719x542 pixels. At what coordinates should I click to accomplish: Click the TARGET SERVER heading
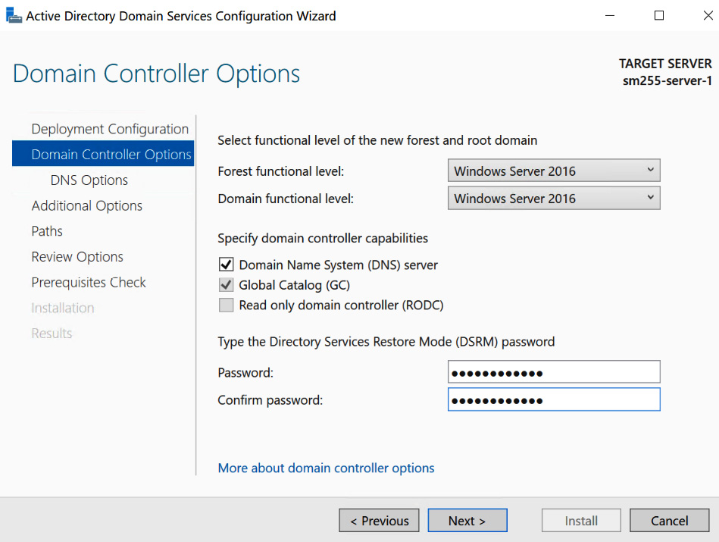click(665, 64)
